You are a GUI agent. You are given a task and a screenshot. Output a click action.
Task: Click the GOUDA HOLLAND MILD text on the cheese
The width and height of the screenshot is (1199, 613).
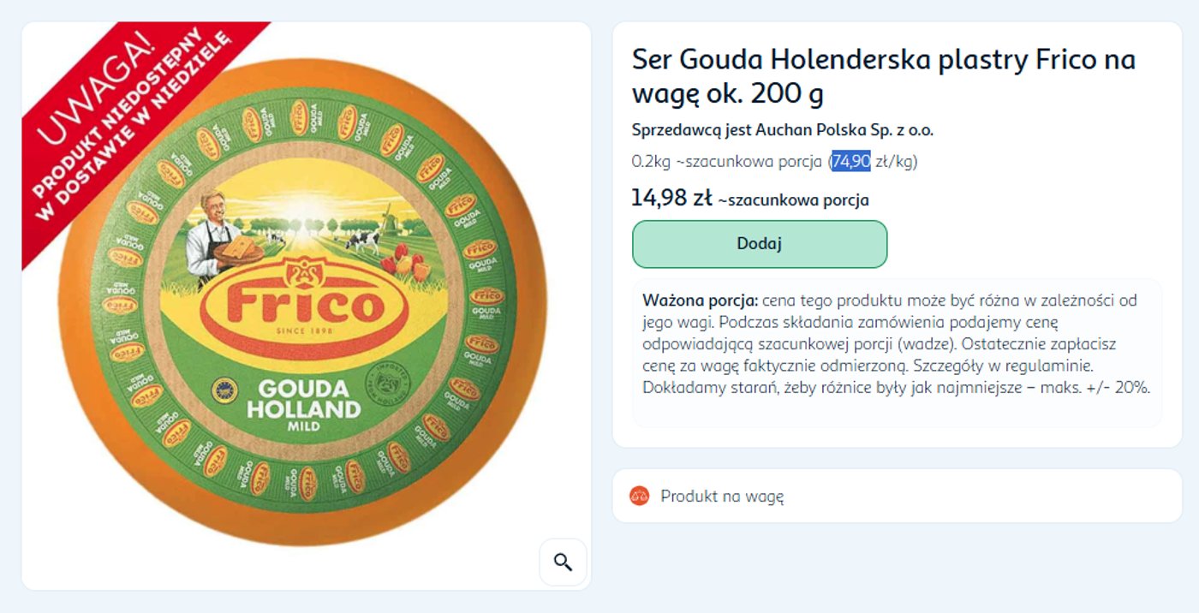click(x=304, y=402)
